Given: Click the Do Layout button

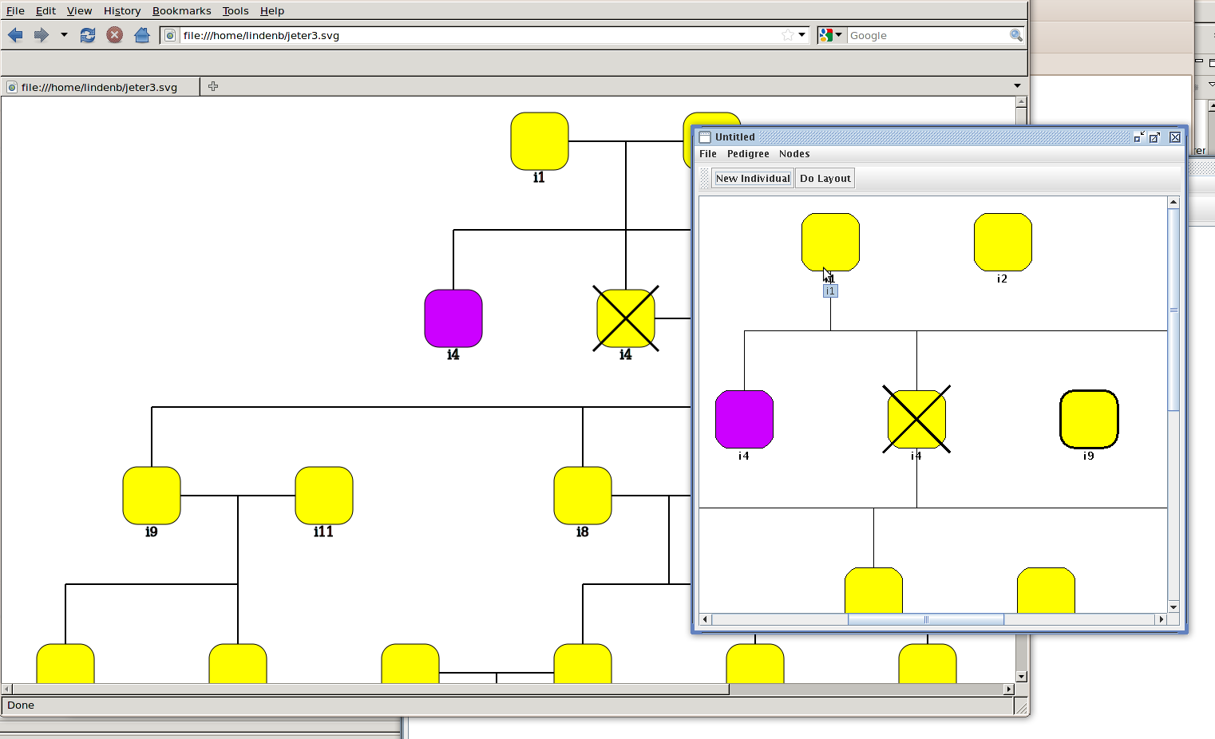Looking at the screenshot, I should tap(825, 178).
